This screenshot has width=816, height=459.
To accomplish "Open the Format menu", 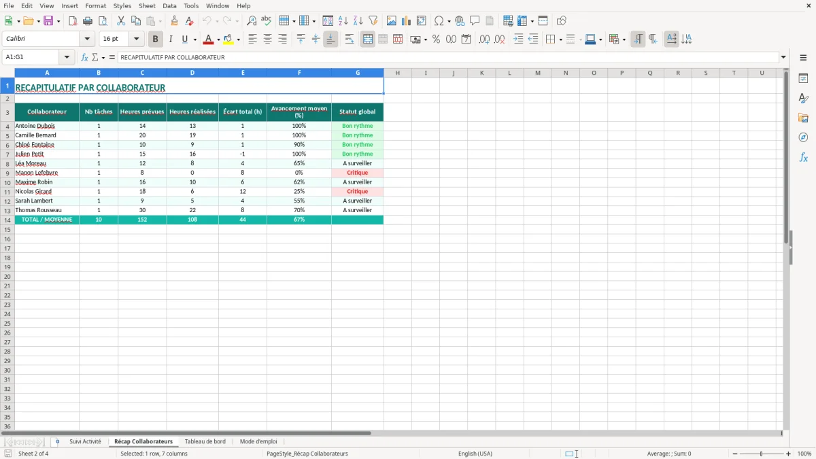I will click(x=95, y=5).
